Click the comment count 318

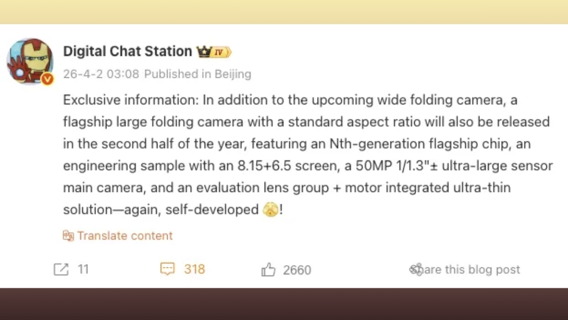click(195, 269)
